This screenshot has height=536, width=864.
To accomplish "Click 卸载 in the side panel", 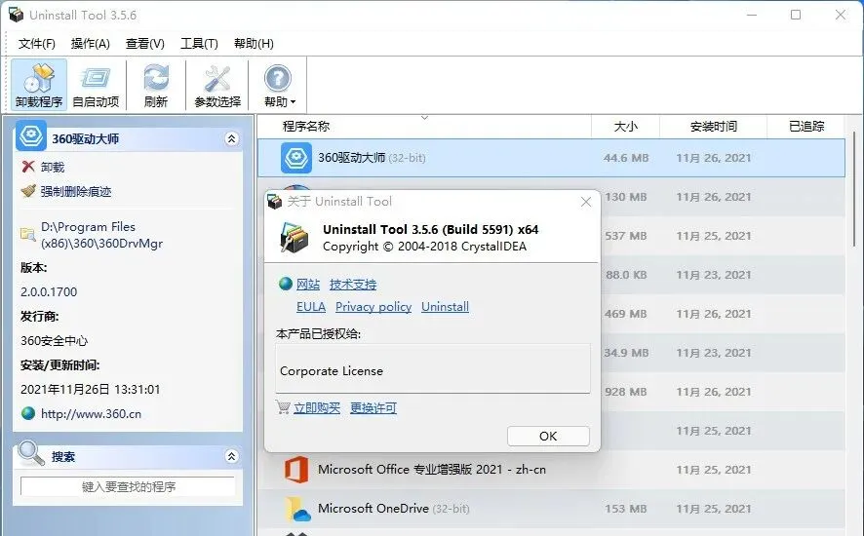I will coord(53,167).
